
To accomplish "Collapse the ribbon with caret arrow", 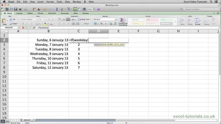I will point(214,13).
